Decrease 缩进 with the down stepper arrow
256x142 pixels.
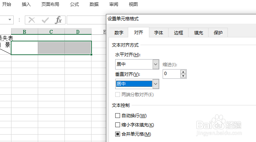pos(183,76)
